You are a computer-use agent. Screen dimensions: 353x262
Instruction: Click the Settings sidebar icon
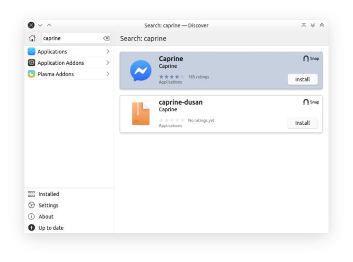(31, 205)
